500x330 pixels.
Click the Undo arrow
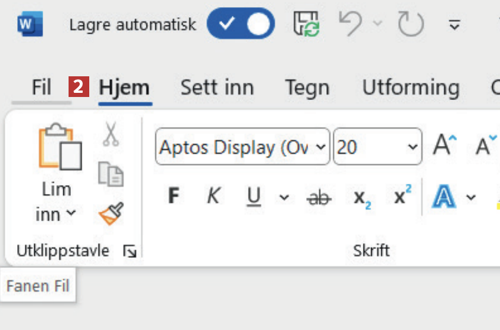point(350,24)
